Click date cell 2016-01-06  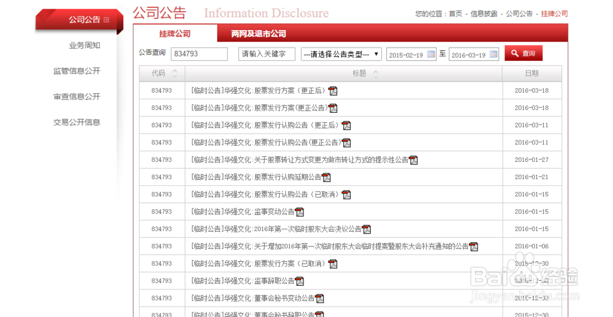[x=531, y=246]
